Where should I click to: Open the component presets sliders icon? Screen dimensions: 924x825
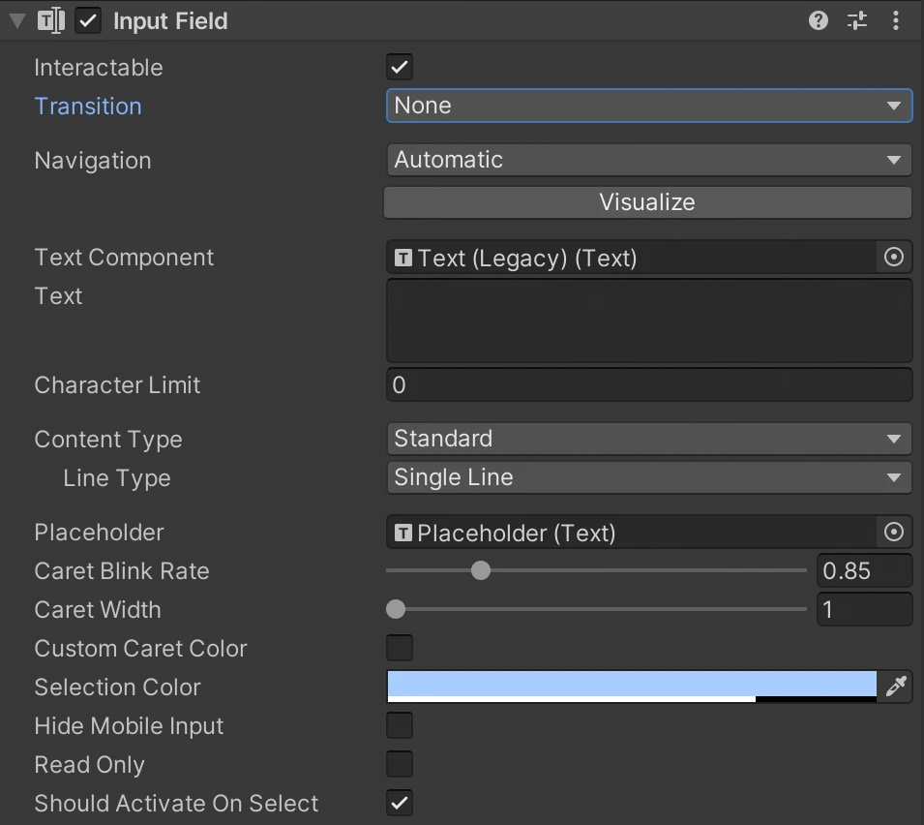point(857,20)
